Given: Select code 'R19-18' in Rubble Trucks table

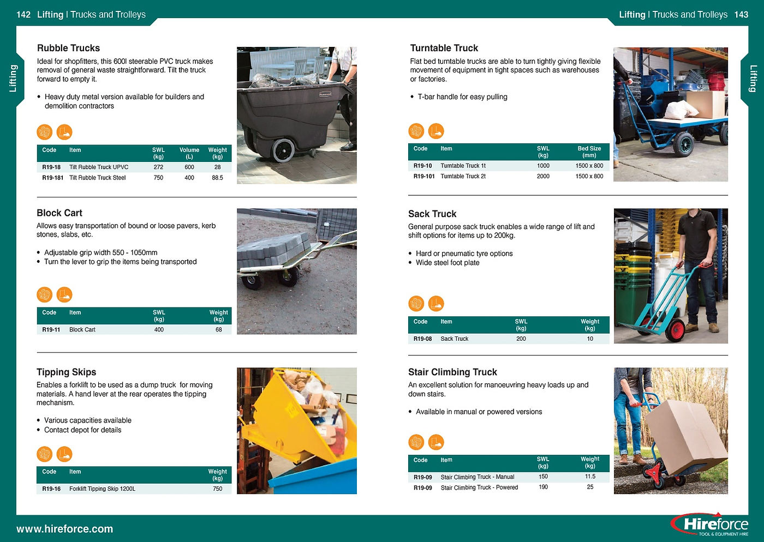Looking at the screenshot, I should click(x=51, y=167).
